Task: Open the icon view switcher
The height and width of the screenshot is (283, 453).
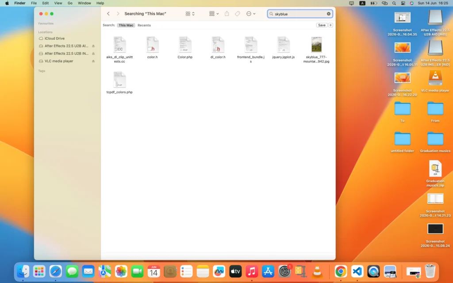Action: click(x=190, y=14)
